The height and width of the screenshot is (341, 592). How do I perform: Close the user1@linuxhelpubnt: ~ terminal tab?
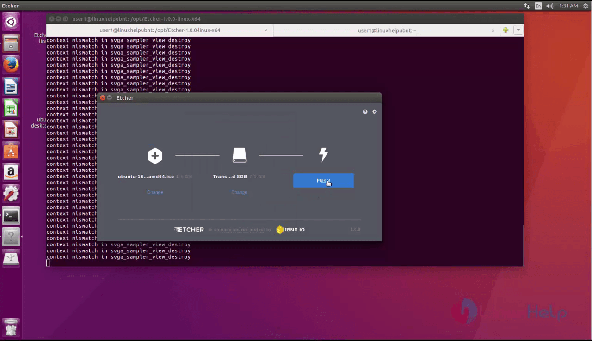tap(493, 30)
